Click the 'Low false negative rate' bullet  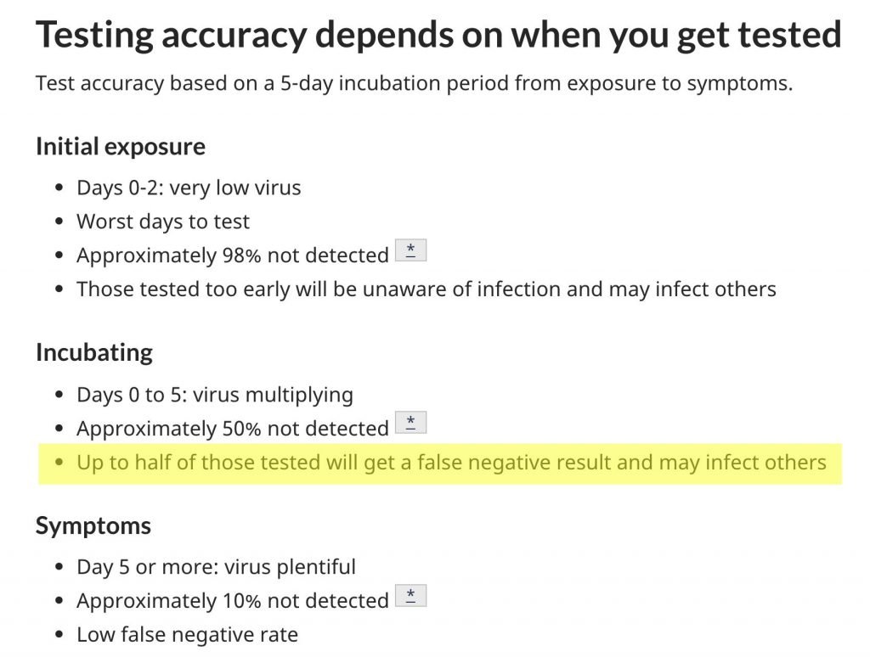(x=188, y=635)
